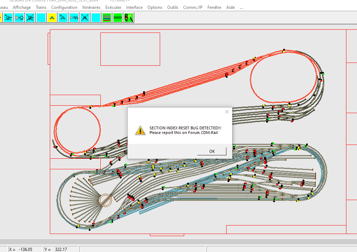This screenshot has width=357, height=252.
Task: Open the Comm./IP menu
Action: click(193, 7)
